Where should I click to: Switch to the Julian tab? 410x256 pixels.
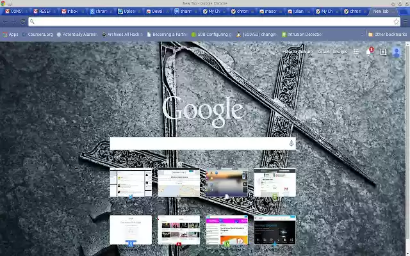click(x=297, y=12)
